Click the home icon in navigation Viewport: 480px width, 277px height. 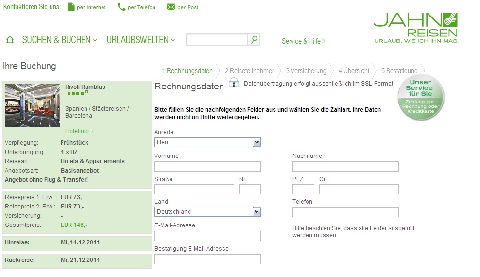[10, 40]
